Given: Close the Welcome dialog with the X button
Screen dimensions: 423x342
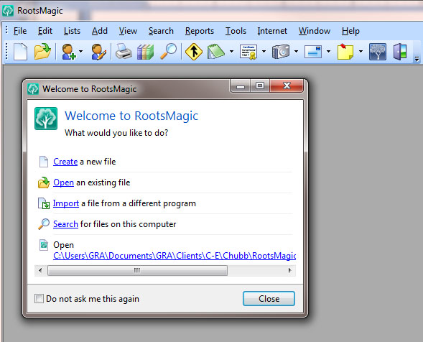Looking at the screenshot, I should (287, 85).
